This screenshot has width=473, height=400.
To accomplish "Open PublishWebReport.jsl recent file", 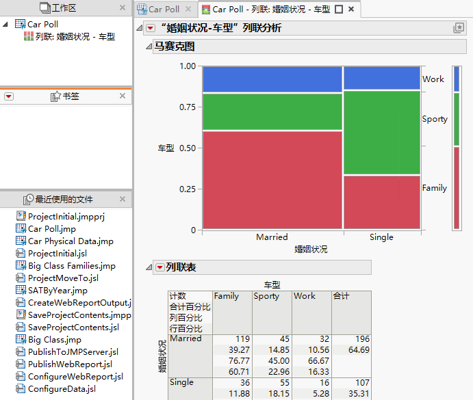I will 71,364.
